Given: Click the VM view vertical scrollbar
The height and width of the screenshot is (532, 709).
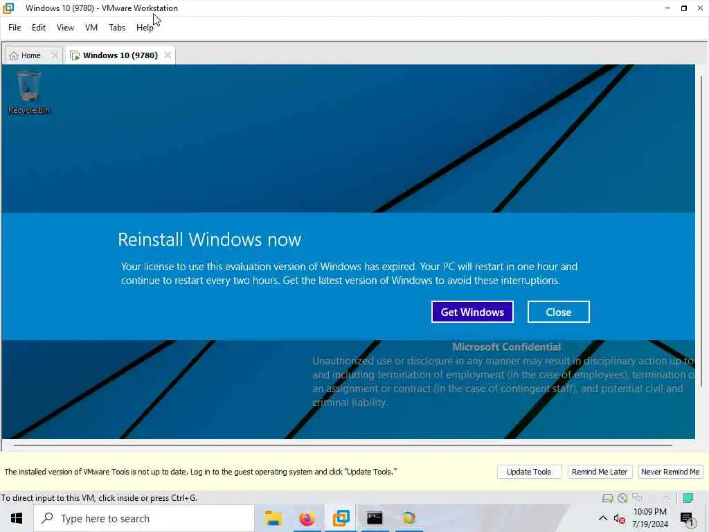Looking at the screenshot, I should click(x=701, y=231).
